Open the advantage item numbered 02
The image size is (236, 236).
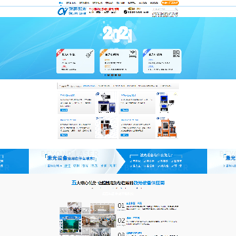tap(148, 221)
